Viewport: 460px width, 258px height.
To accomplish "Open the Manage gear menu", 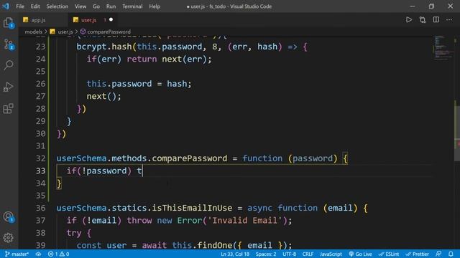I will pyautogui.click(x=8, y=238).
